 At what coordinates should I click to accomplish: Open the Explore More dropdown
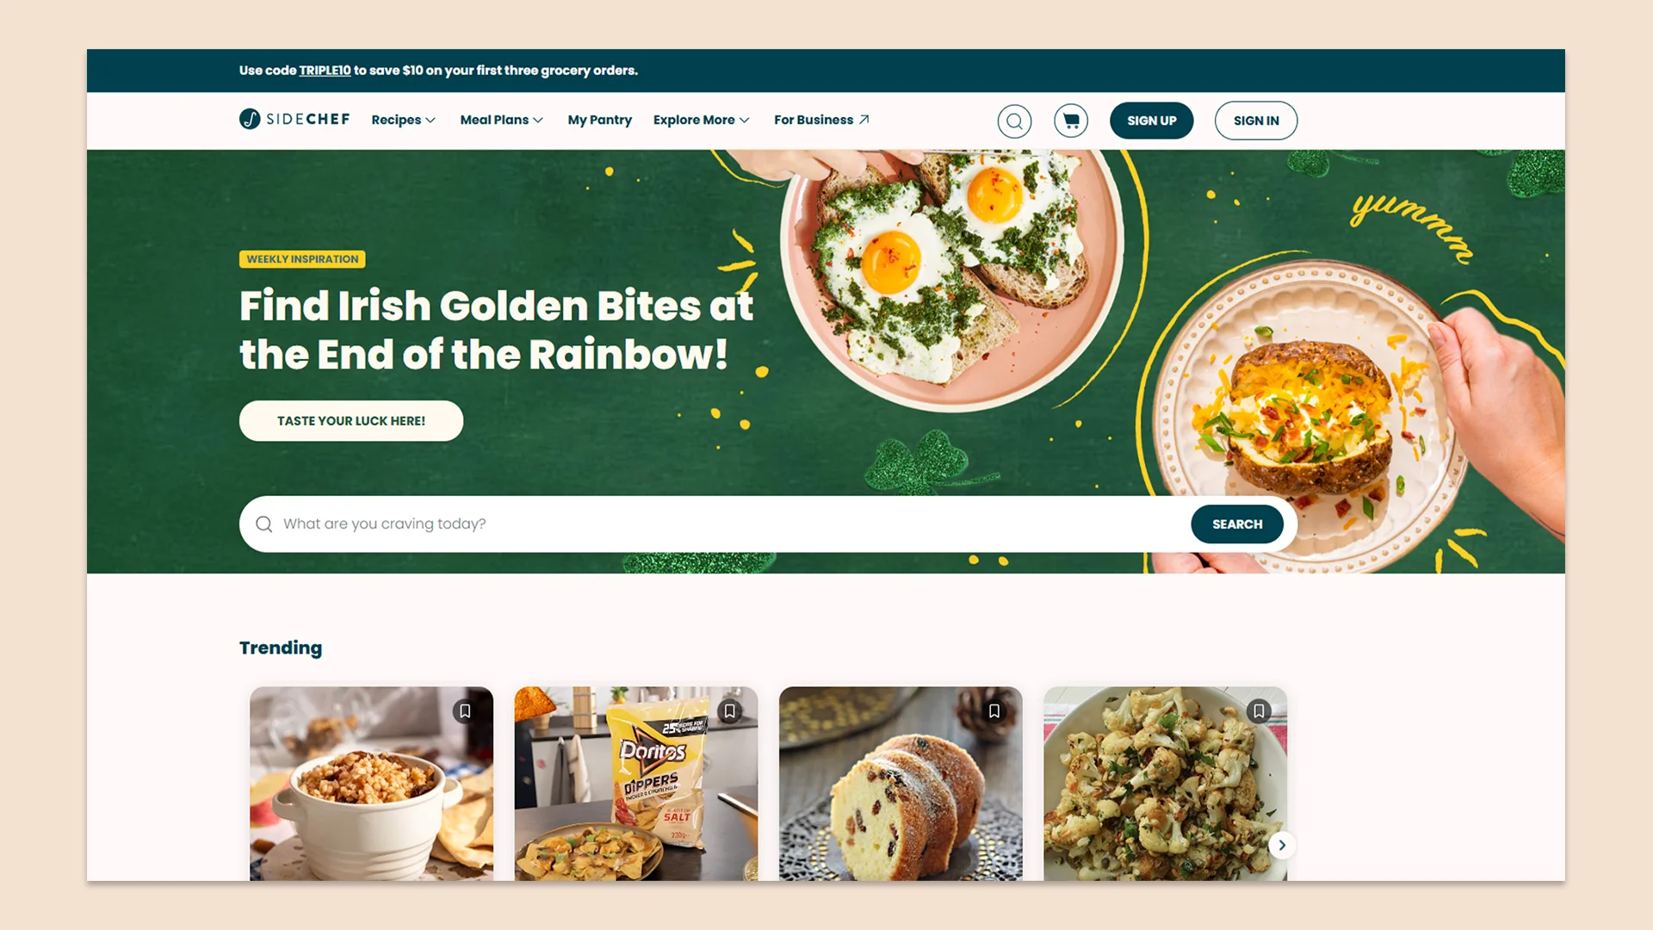702,120
